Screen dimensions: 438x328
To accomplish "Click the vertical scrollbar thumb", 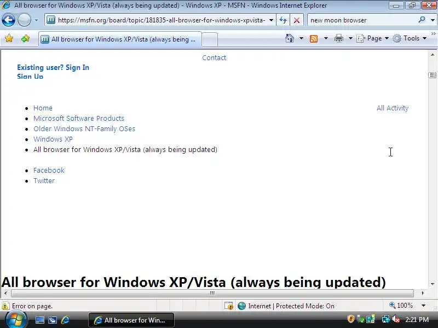I will point(432,75).
